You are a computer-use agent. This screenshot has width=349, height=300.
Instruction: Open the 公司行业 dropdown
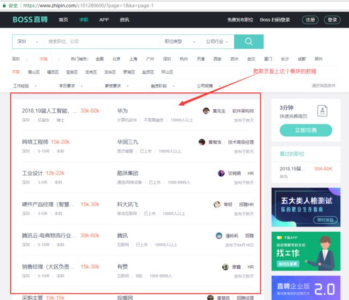coord(217,42)
